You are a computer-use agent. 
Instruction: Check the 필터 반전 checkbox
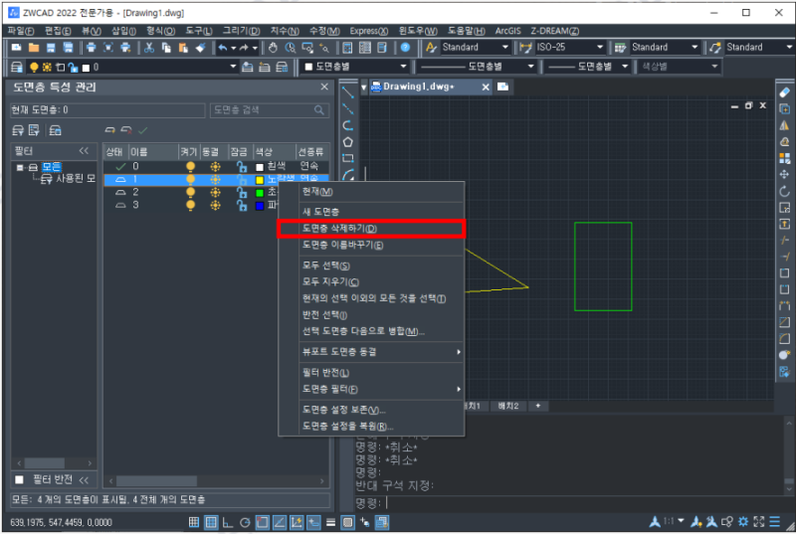click(x=20, y=479)
